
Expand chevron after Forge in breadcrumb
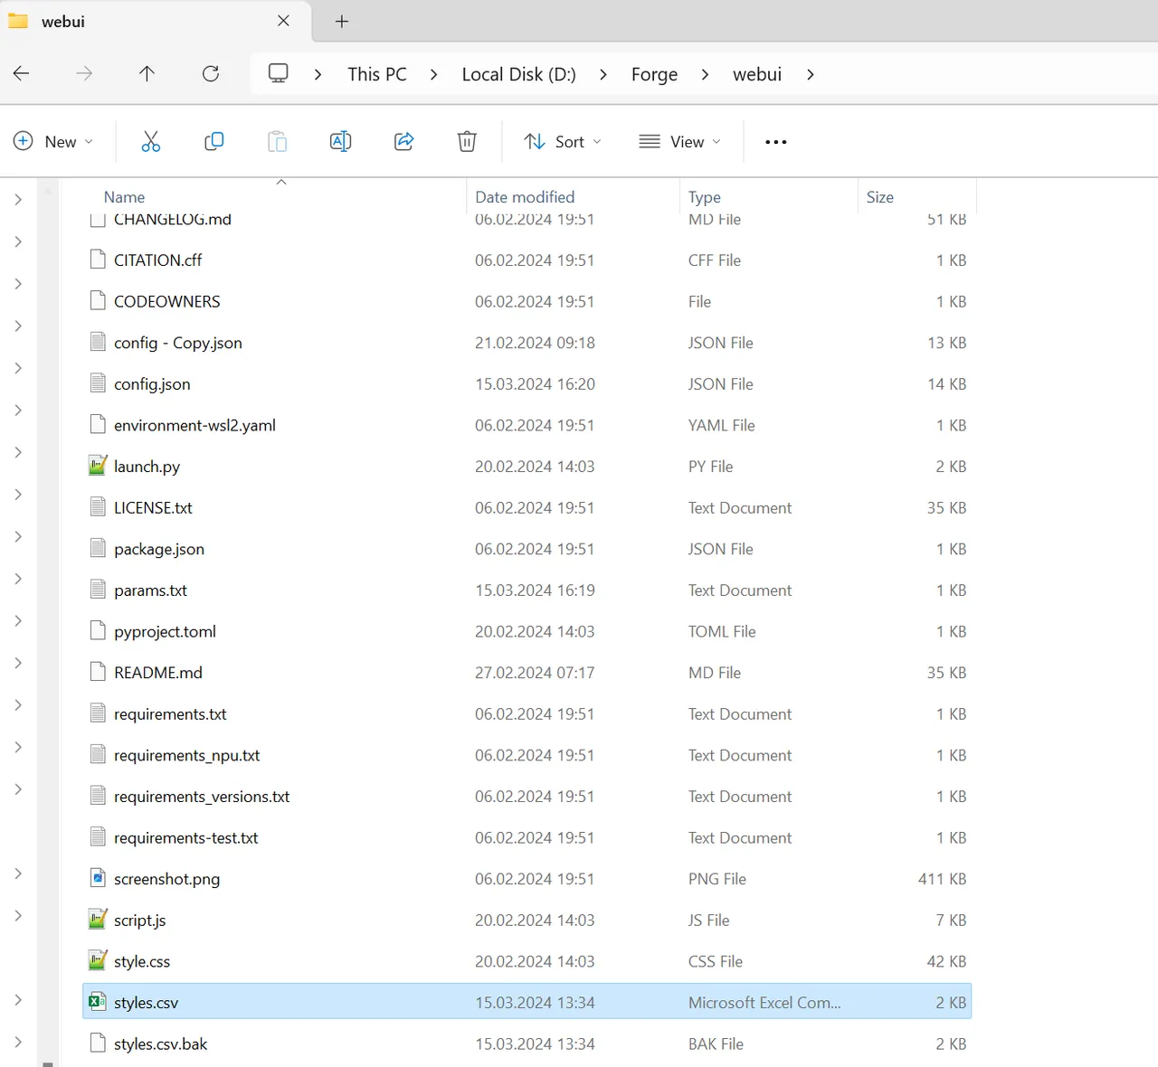coord(705,74)
